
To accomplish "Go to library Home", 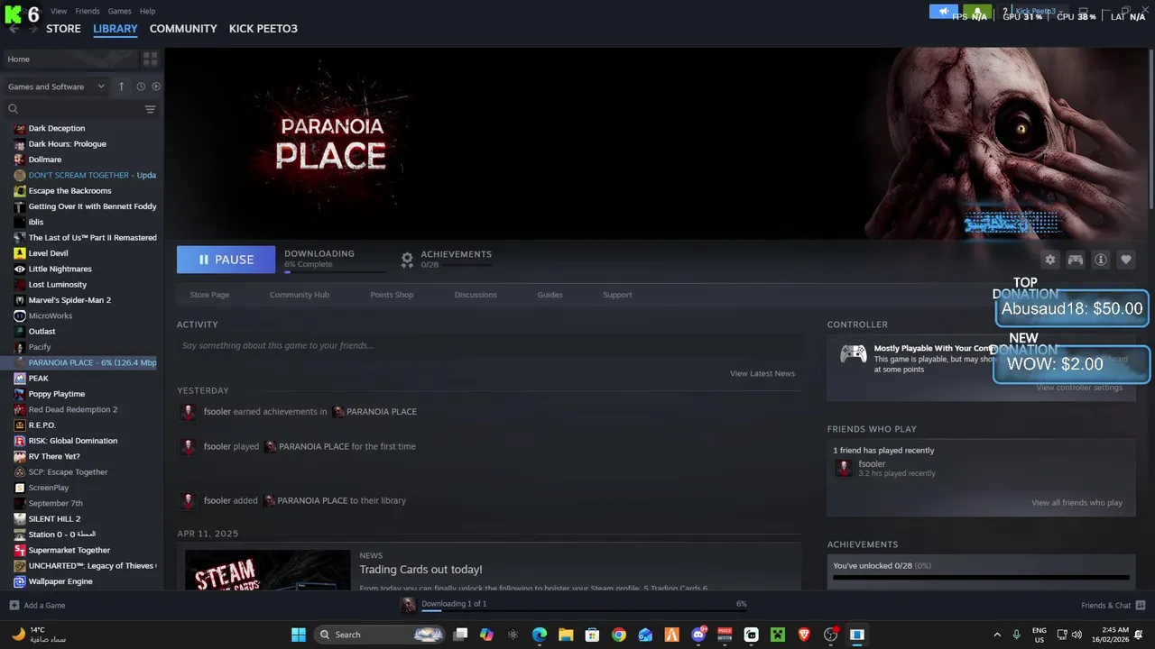I will (69, 59).
